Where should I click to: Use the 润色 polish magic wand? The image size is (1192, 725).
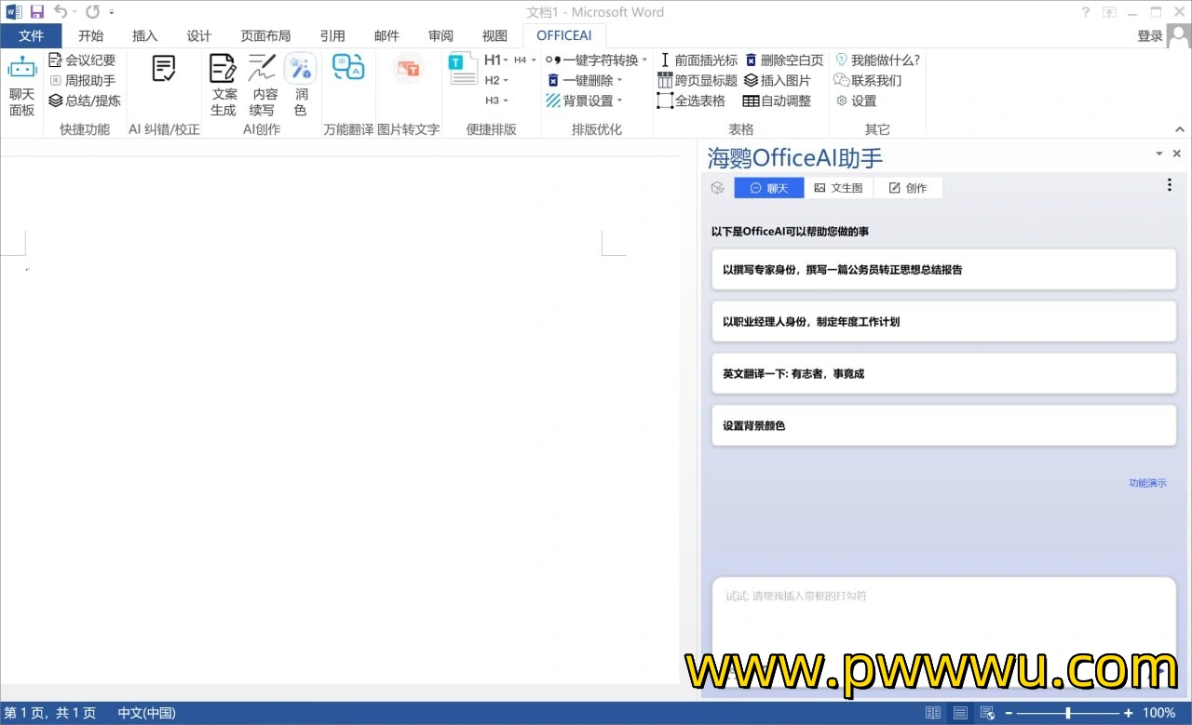(x=301, y=85)
